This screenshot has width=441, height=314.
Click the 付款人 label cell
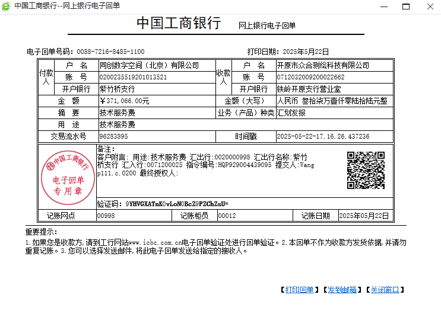click(46, 77)
